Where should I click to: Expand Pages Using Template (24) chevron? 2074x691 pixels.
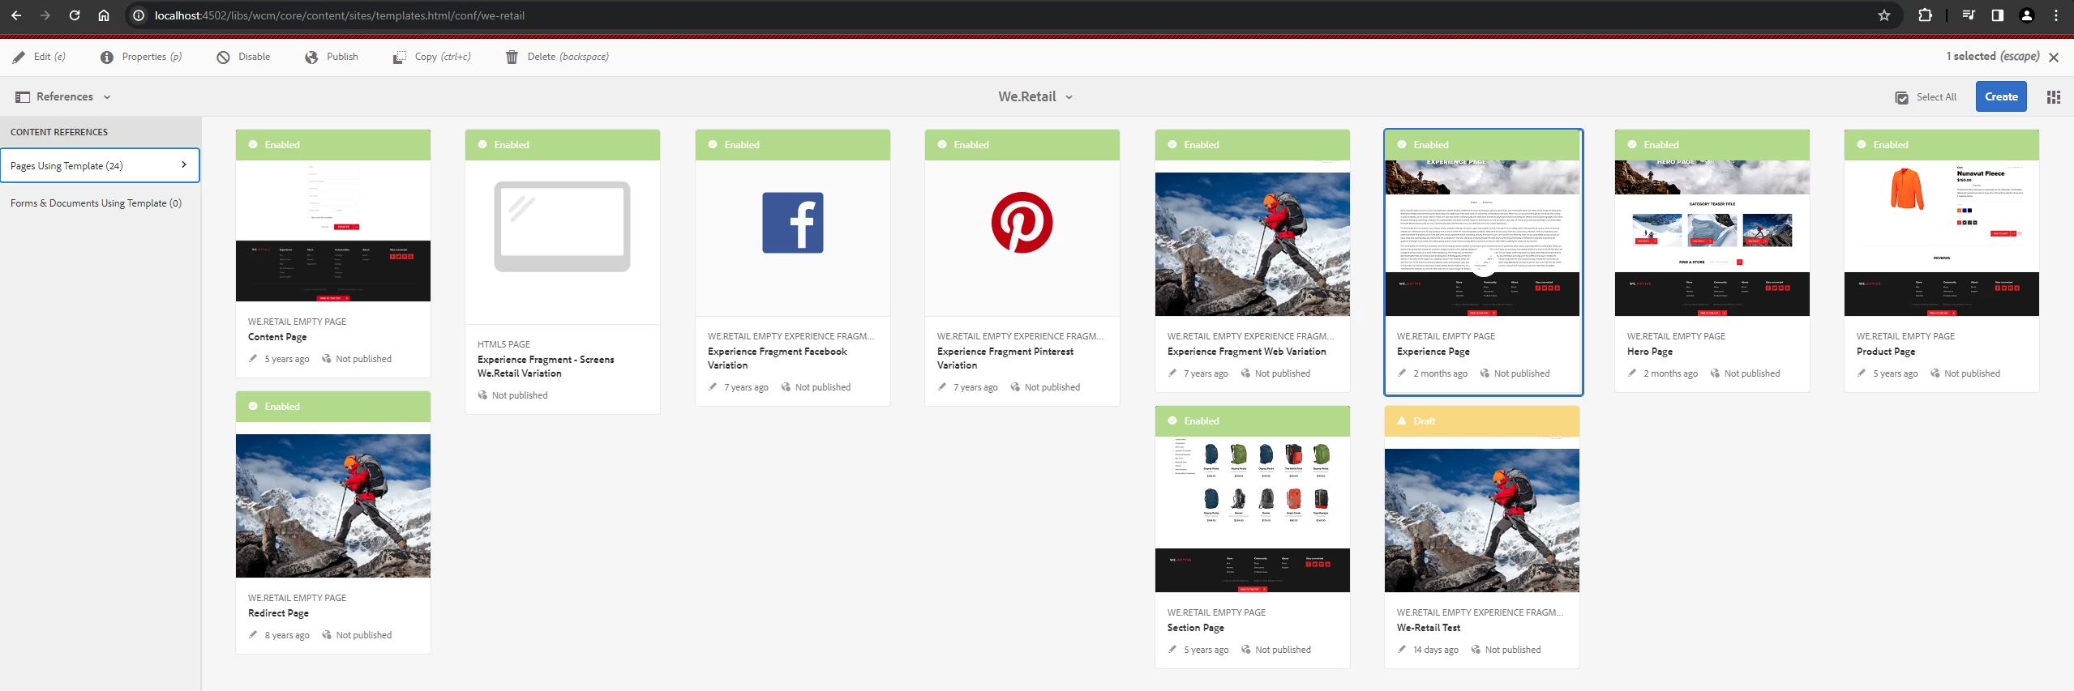(184, 165)
